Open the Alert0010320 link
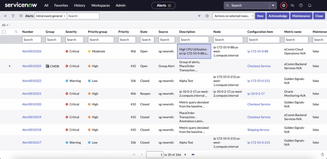The image size is (327, 159). [x=32, y=104]
